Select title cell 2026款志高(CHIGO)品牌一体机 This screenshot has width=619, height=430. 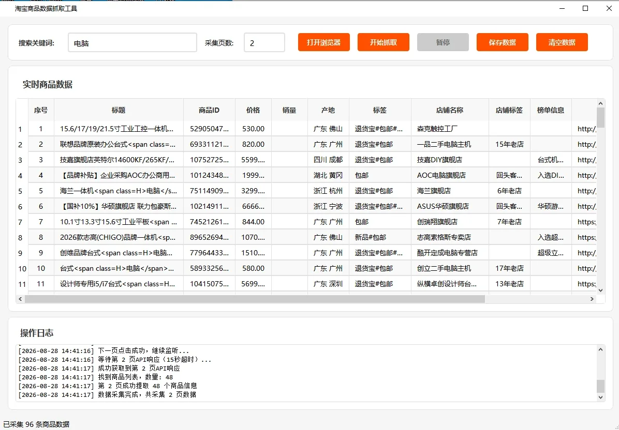(x=119, y=237)
